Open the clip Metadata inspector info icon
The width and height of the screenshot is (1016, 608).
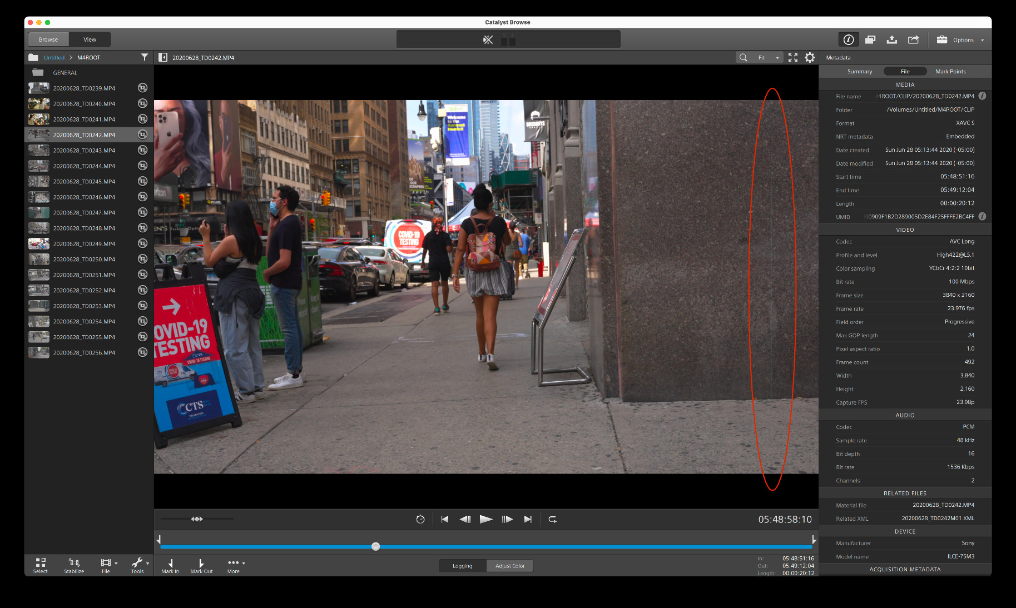click(848, 39)
